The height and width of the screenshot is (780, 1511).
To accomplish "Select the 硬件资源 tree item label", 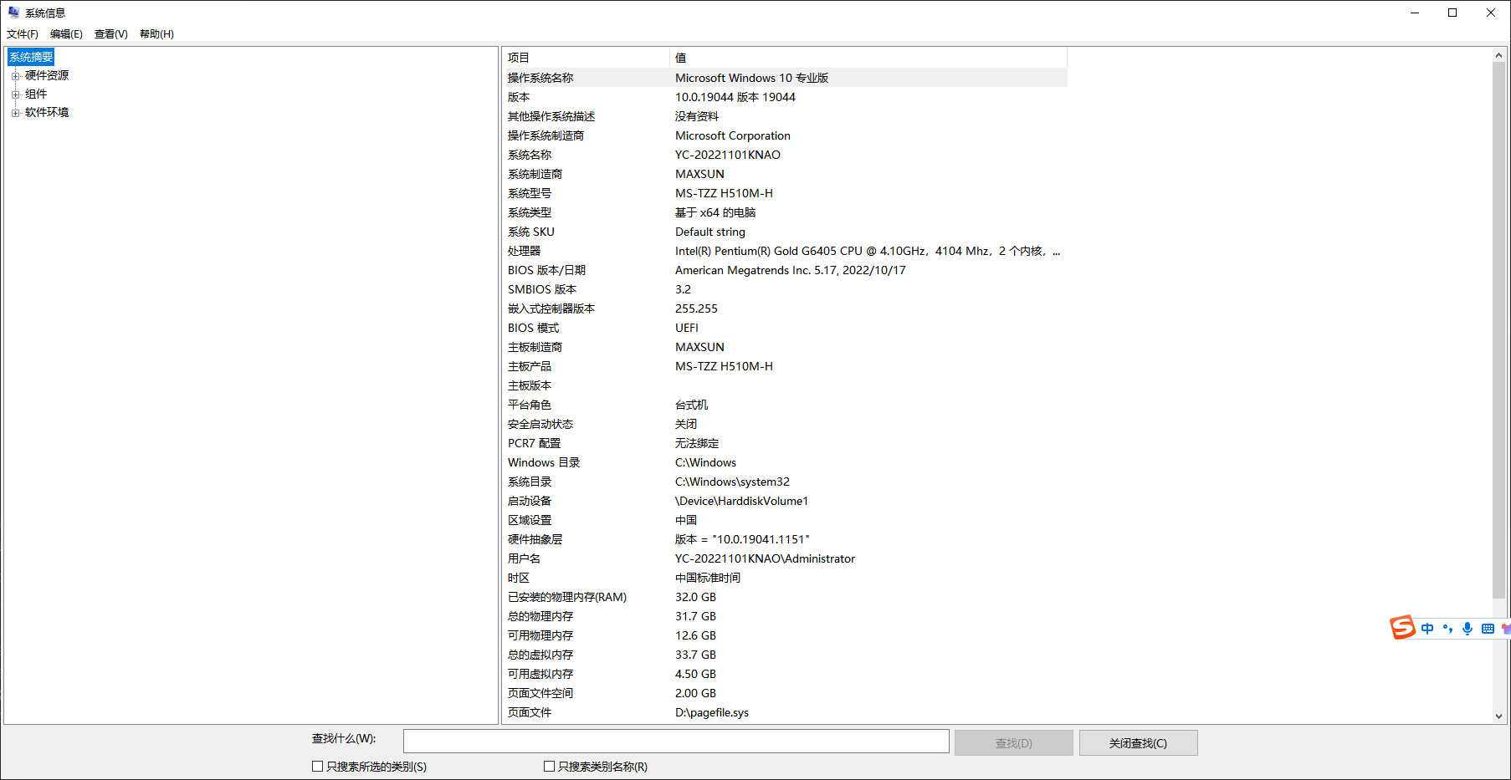I will pyautogui.click(x=47, y=75).
